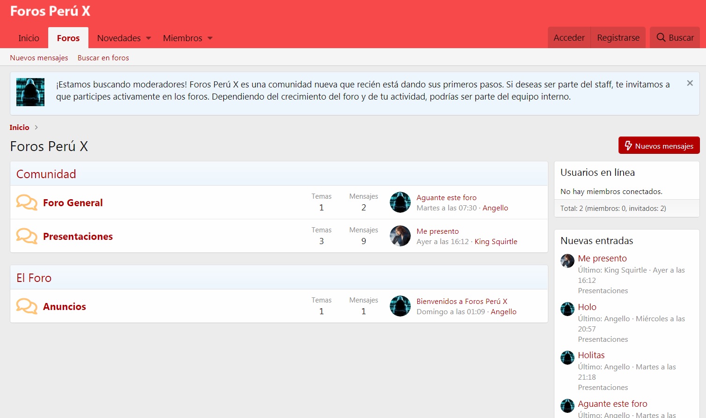The height and width of the screenshot is (418, 706).
Task: Click the hooded hacker image in the notice
Action: [x=30, y=92]
